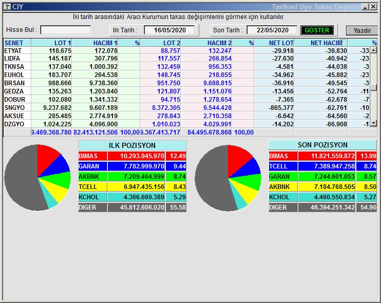Click the help question mark icon in title bar

[8, 7]
